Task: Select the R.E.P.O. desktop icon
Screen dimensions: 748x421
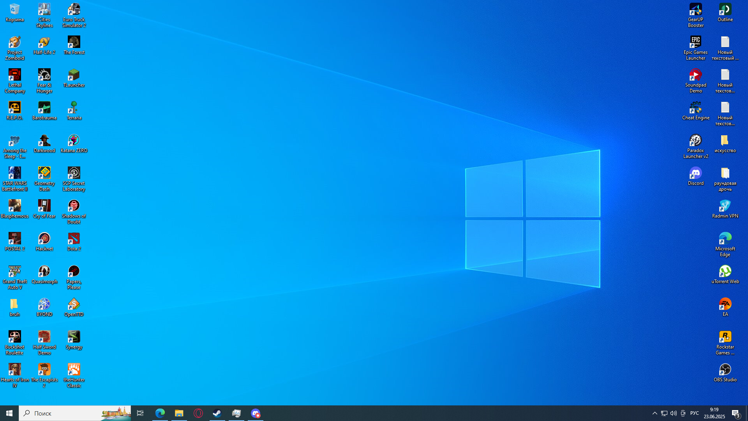Action: (15, 111)
